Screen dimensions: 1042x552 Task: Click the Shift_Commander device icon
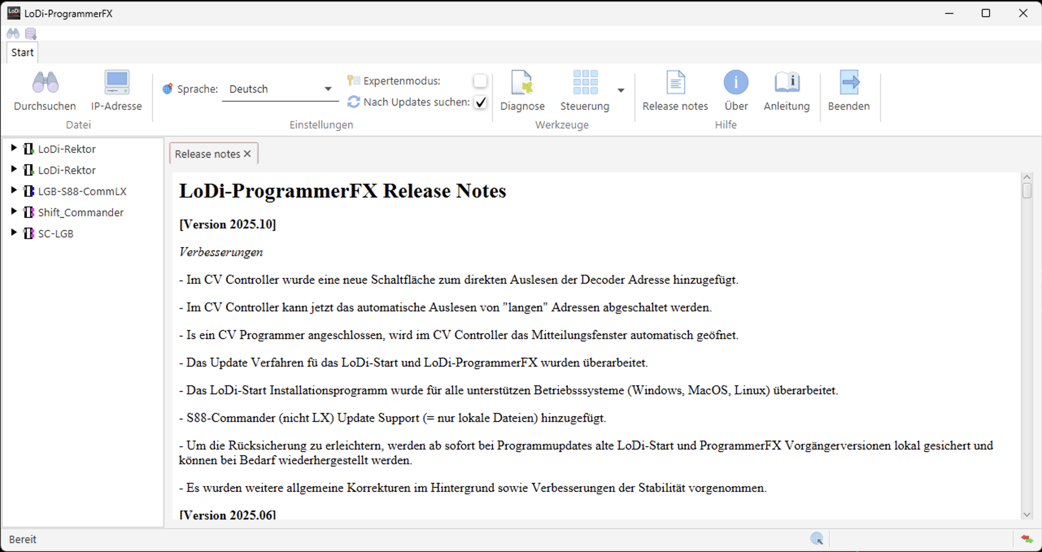tap(29, 212)
